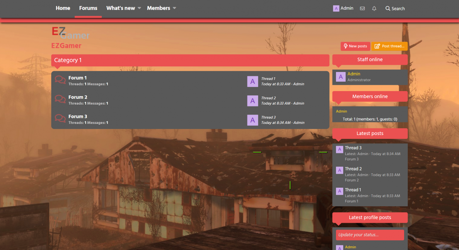Click the EZGamer logo
459x250 pixels.
[70, 33]
